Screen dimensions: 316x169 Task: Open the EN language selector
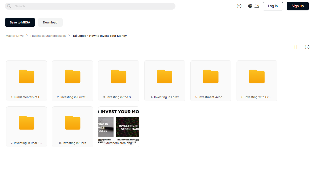point(257,6)
